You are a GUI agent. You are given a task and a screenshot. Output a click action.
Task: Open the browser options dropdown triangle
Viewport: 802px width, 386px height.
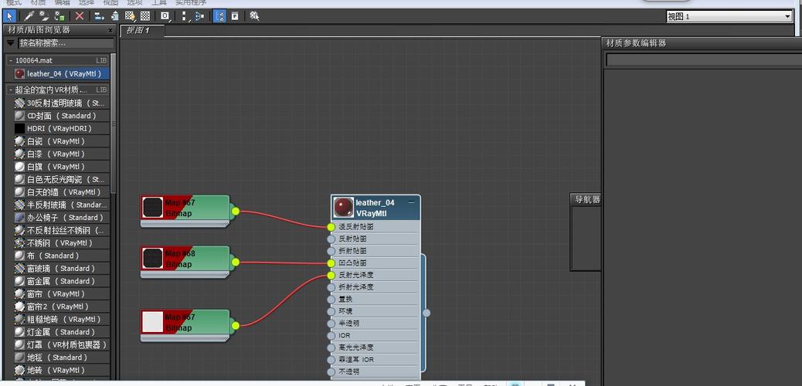click(x=11, y=43)
